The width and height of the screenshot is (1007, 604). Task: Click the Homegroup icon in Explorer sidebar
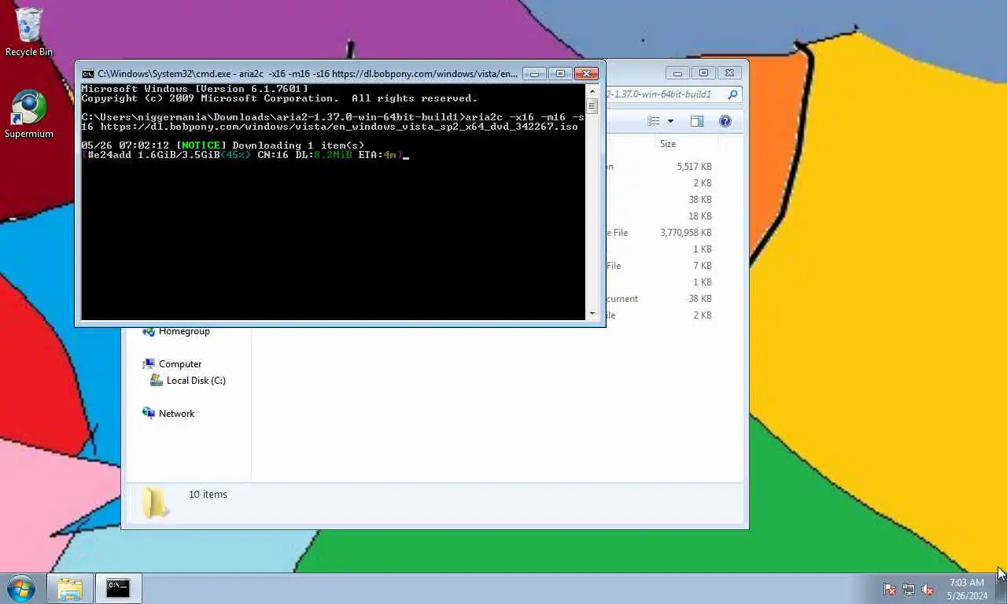point(149,331)
